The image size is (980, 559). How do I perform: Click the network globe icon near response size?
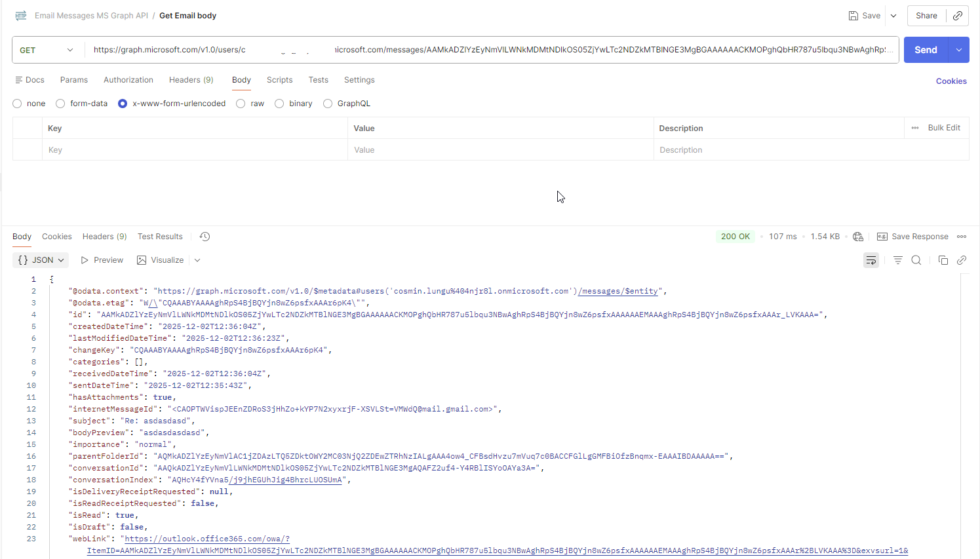click(x=858, y=237)
